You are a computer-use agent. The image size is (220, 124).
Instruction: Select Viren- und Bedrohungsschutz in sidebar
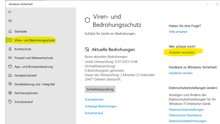(35, 40)
